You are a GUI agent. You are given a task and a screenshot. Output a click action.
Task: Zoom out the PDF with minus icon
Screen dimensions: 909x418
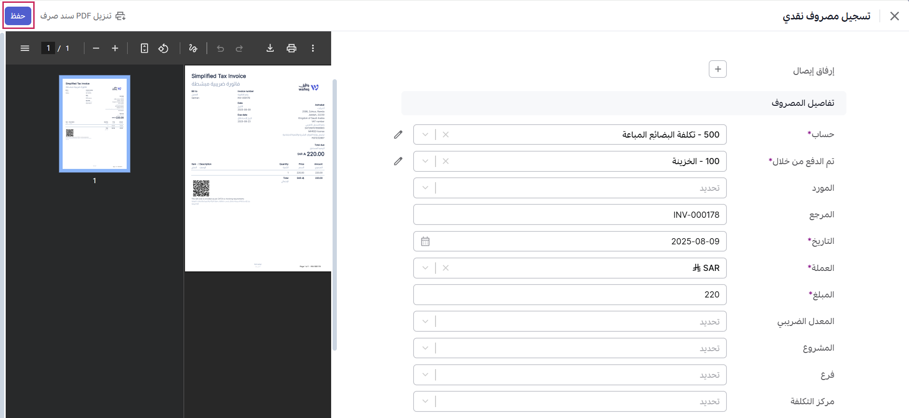point(96,48)
